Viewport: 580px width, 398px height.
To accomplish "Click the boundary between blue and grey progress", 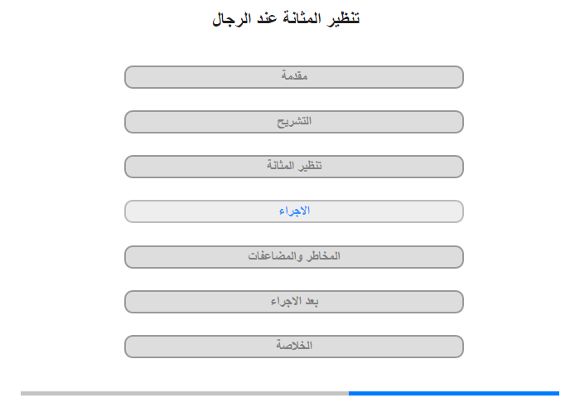I will coord(349,393).
